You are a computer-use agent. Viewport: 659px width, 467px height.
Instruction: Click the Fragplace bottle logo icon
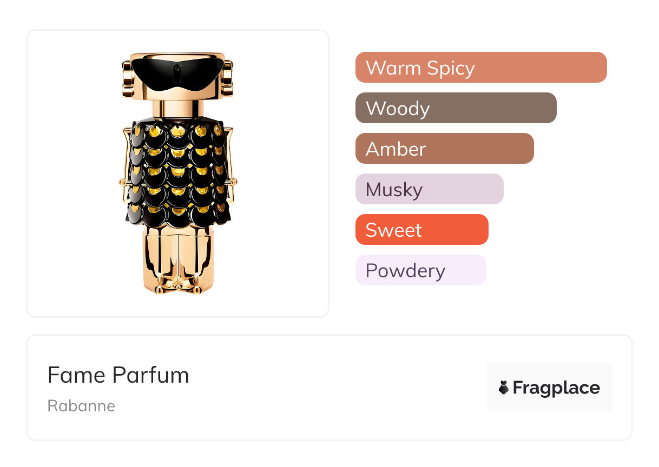(504, 388)
